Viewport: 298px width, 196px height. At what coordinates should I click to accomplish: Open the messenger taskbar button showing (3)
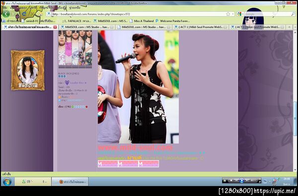coord(33,182)
